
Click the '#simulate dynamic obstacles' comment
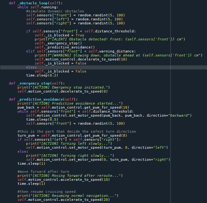point(55,11)
